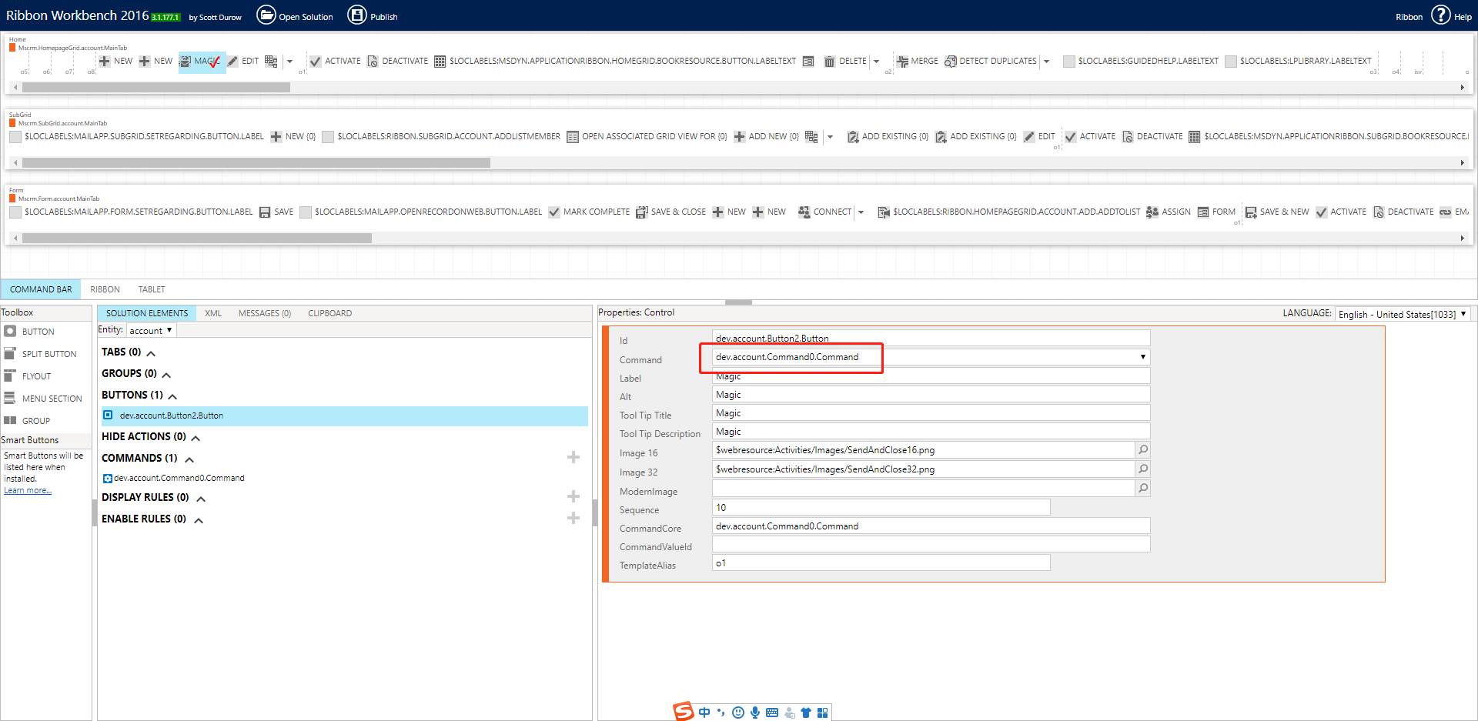Click ACTIVATE in the Home command bar

335,62
